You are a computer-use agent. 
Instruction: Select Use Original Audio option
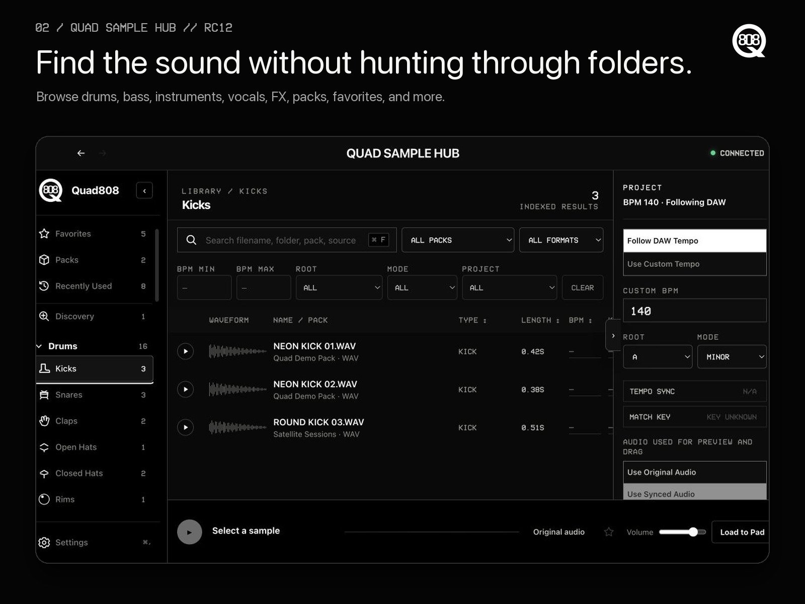[695, 472]
